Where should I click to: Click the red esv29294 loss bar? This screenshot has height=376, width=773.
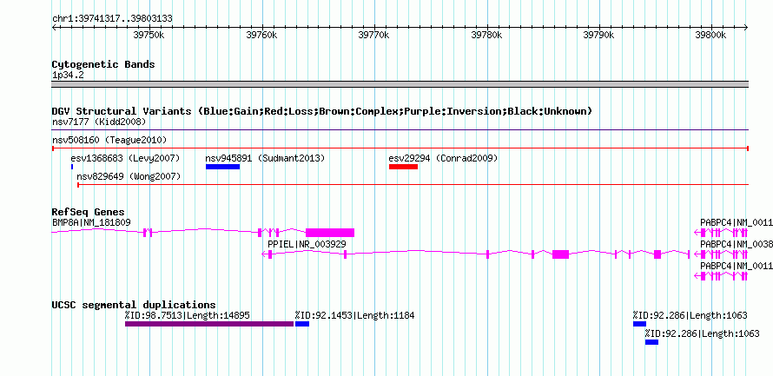click(403, 167)
